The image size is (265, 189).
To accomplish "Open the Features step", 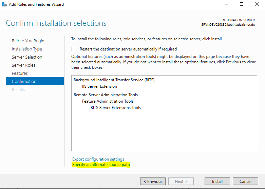I will point(20,73).
